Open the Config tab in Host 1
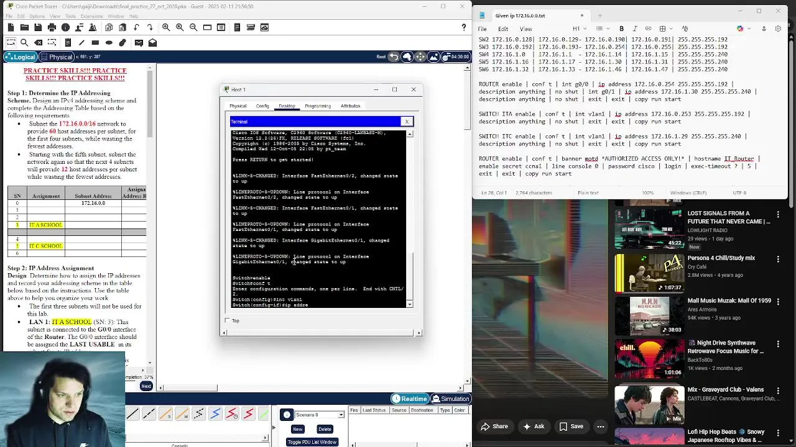Image resolution: width=796 pixels, height=447 pixels. [x=262, y=106]
